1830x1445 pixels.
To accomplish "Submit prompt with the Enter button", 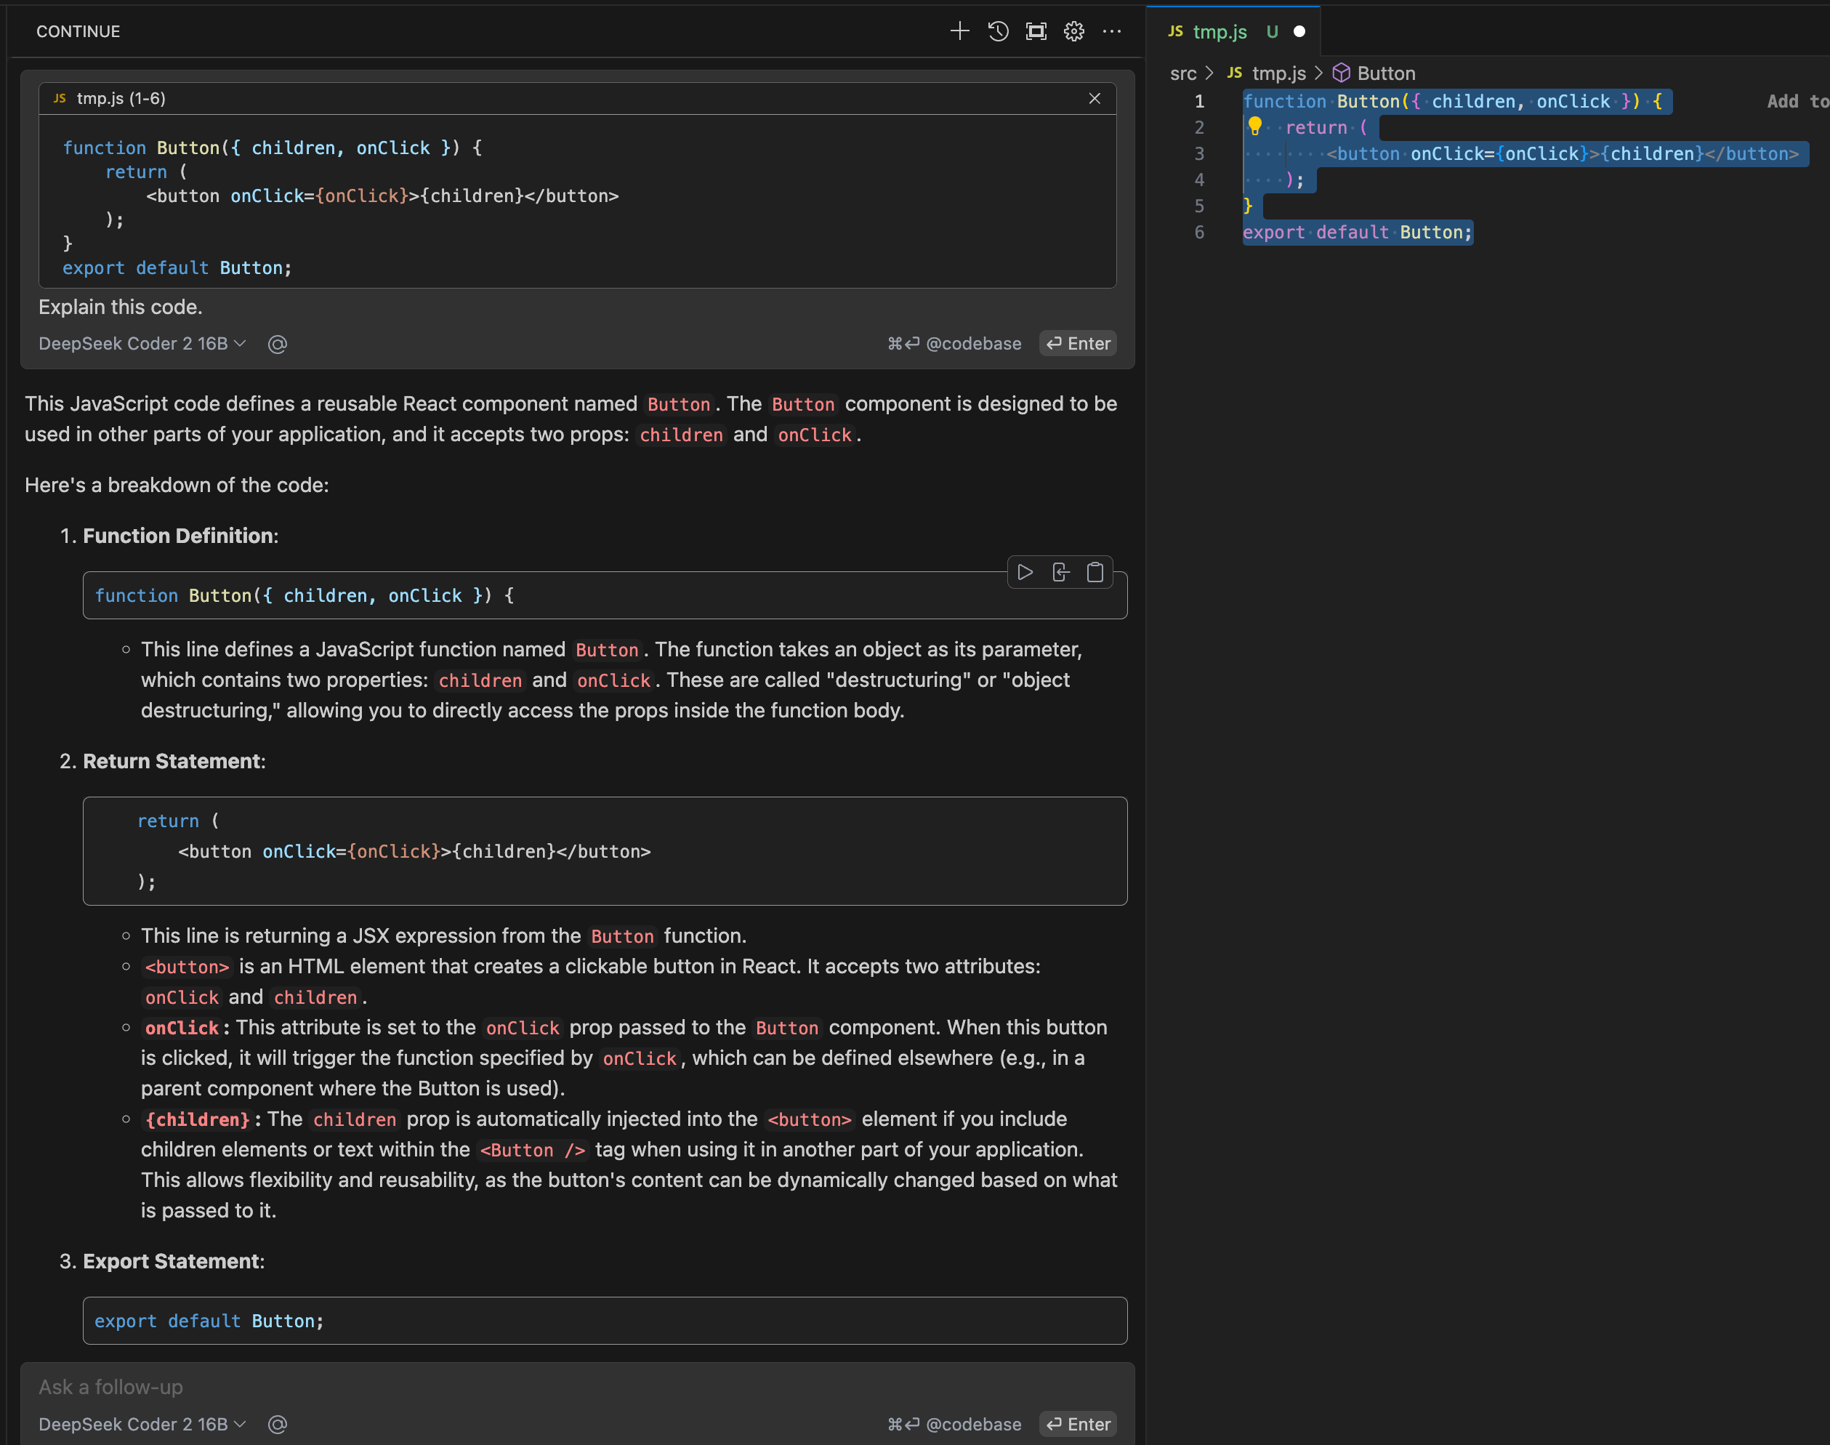I will (x=1077, y=344).
